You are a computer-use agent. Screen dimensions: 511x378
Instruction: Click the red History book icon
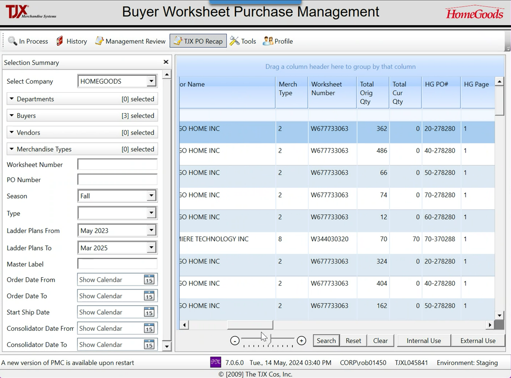click(60, 41)
